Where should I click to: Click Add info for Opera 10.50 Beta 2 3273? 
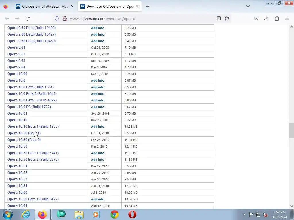click(98, 159)
